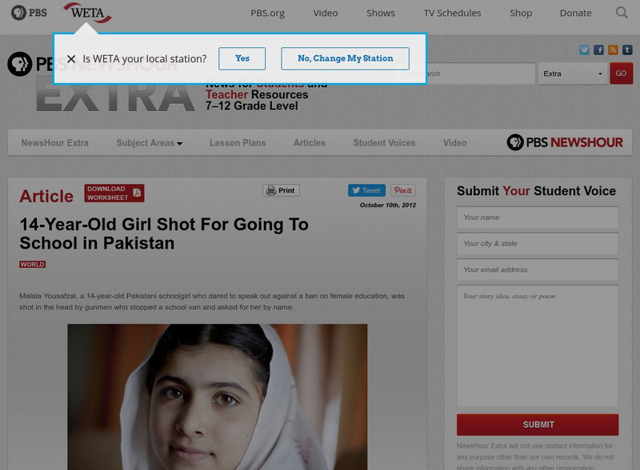Open the search magnifier icon
Screen dimensions: 640x470
click(x=622, y=13)
